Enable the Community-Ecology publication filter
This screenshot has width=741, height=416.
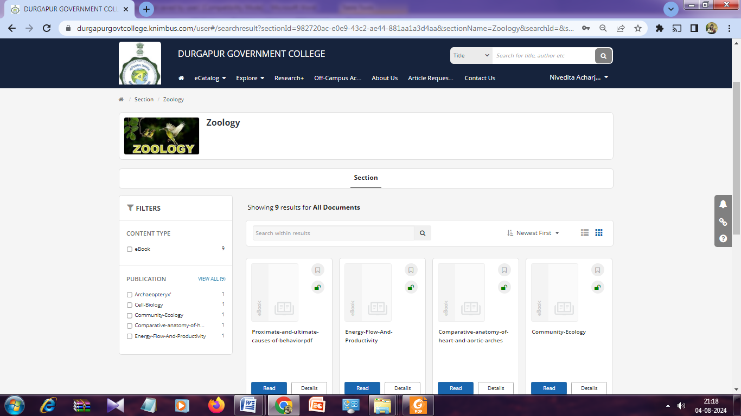(x=130, y=315)
